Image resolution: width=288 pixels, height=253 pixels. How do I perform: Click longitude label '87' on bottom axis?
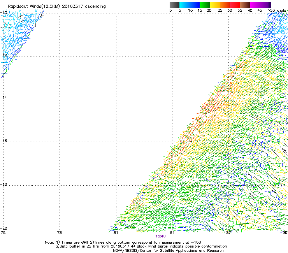228,233
